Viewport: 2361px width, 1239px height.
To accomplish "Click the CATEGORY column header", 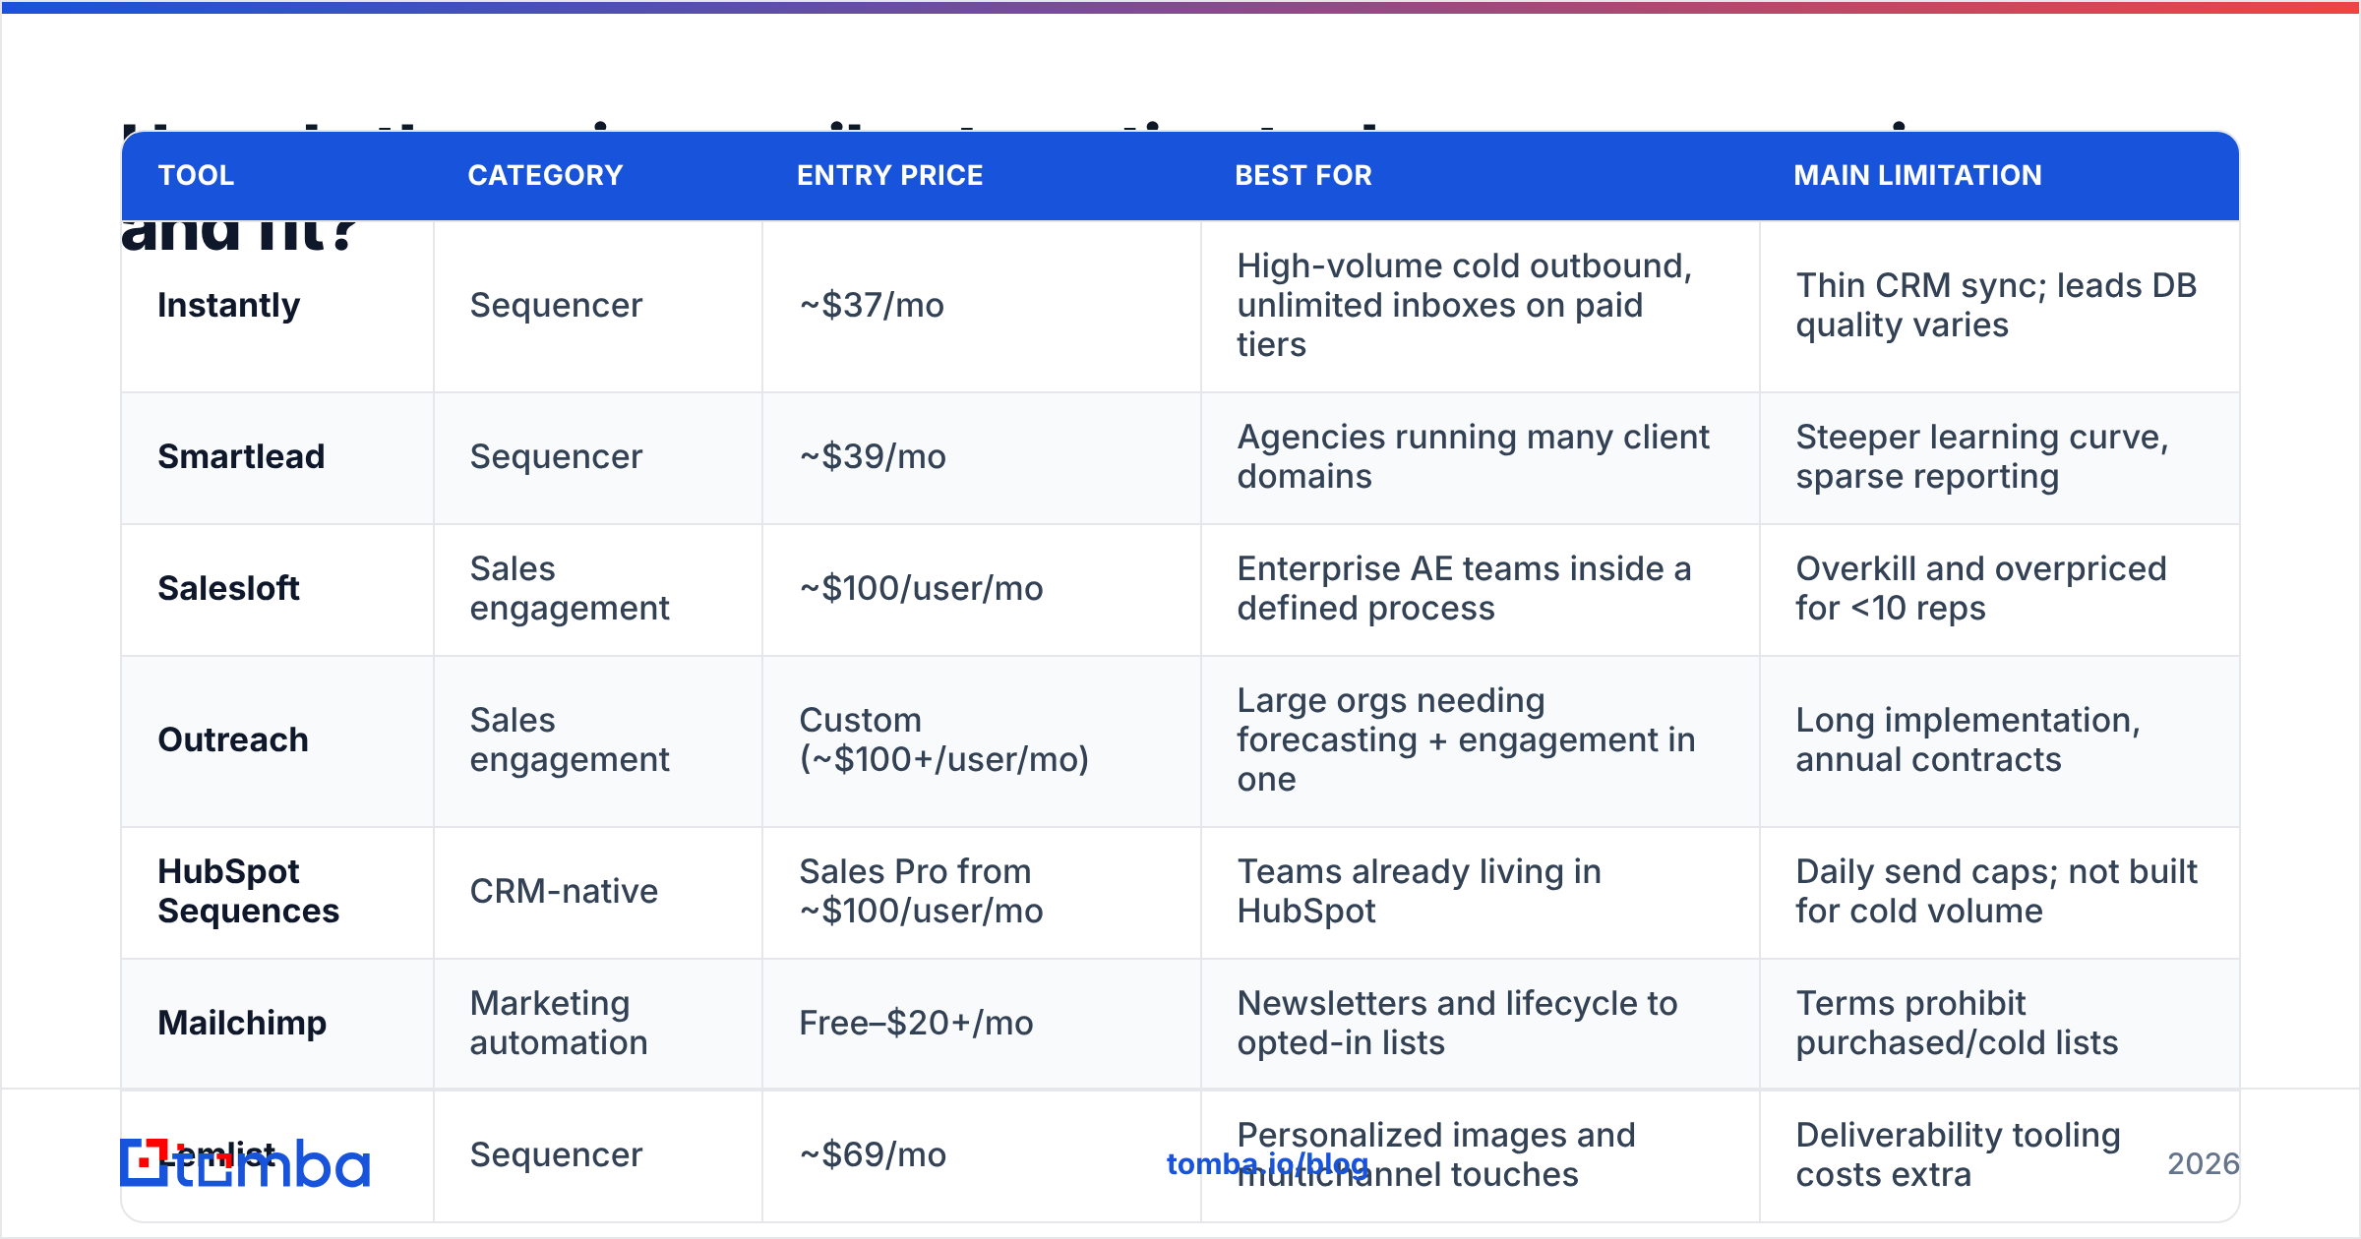I will 545,175.
